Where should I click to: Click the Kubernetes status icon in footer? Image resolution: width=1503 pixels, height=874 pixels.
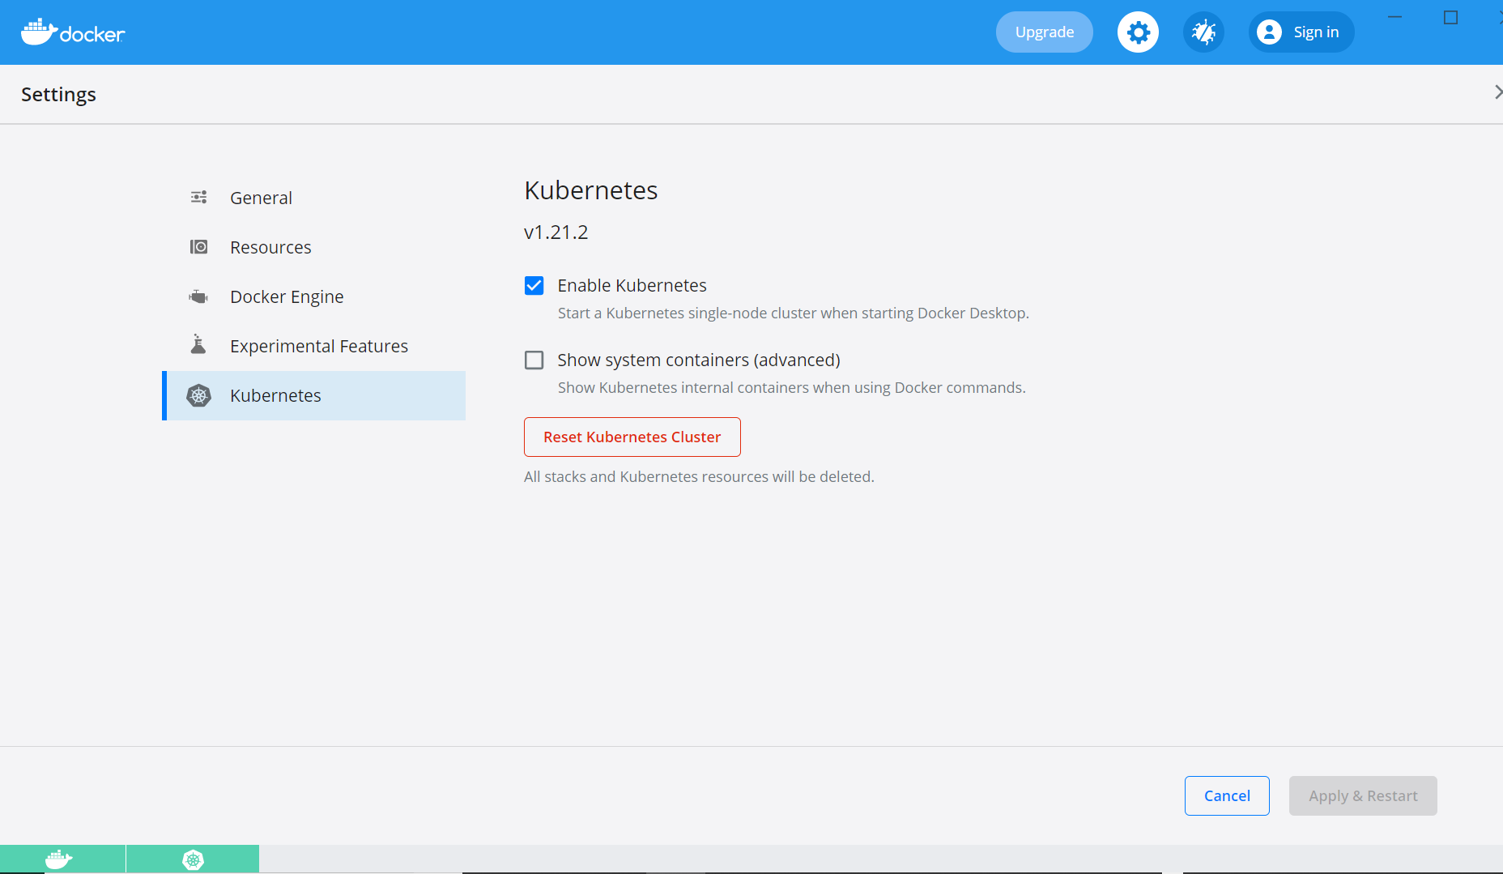tap(193, 859)
